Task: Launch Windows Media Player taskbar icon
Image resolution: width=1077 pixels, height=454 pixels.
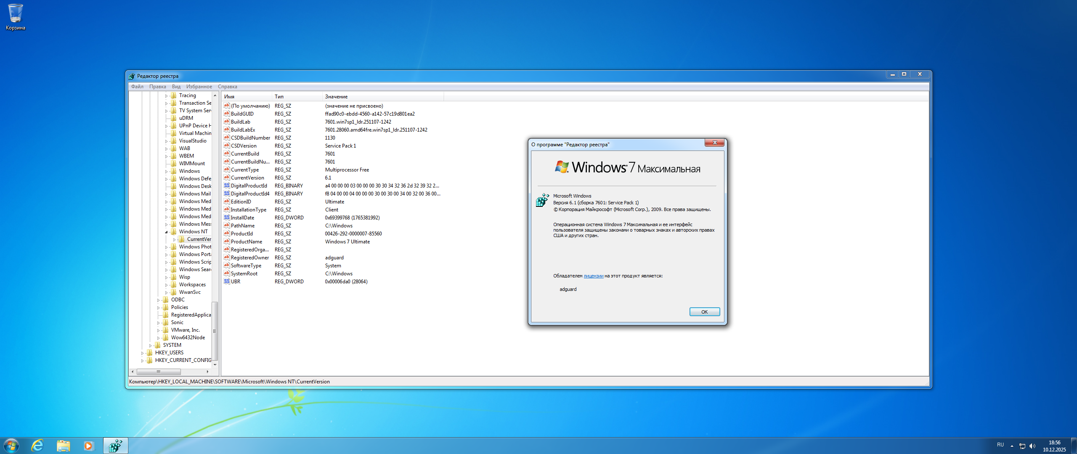Action: (x=89, y=446)
